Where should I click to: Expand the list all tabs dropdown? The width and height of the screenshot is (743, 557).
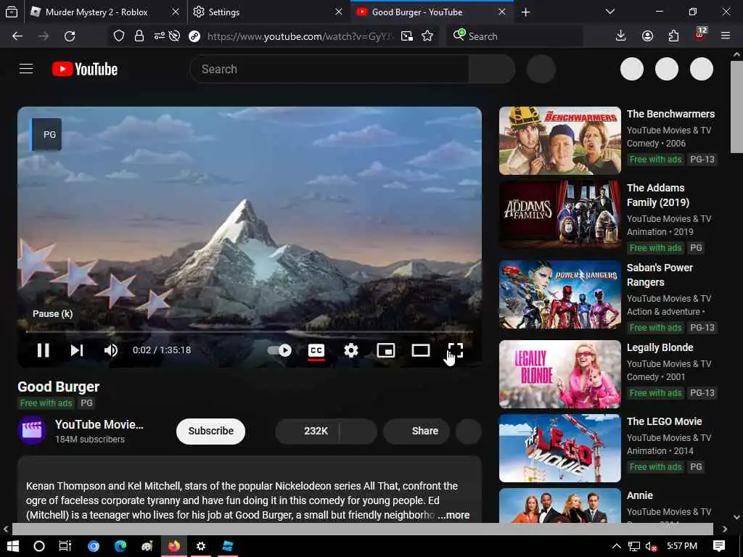(609, 12)
